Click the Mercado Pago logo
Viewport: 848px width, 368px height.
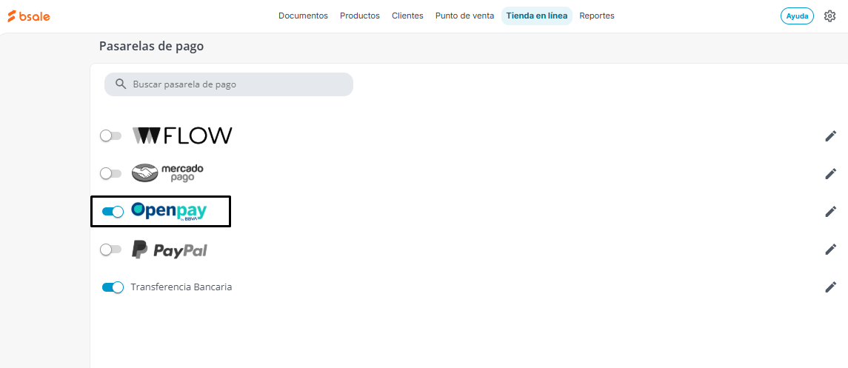[x=167, y=173]
